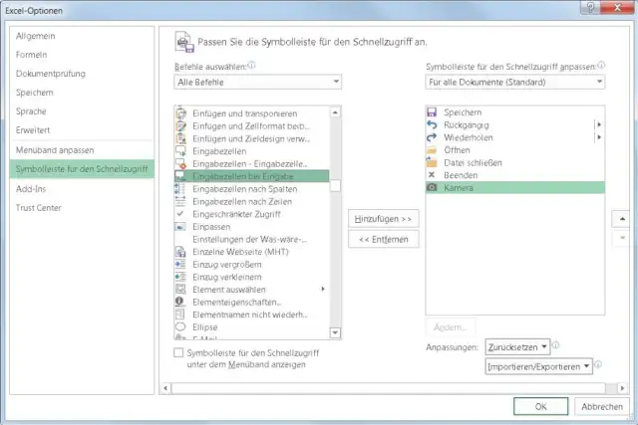Click info icon next to Befehle auswählen

click(x=251, y=65)
